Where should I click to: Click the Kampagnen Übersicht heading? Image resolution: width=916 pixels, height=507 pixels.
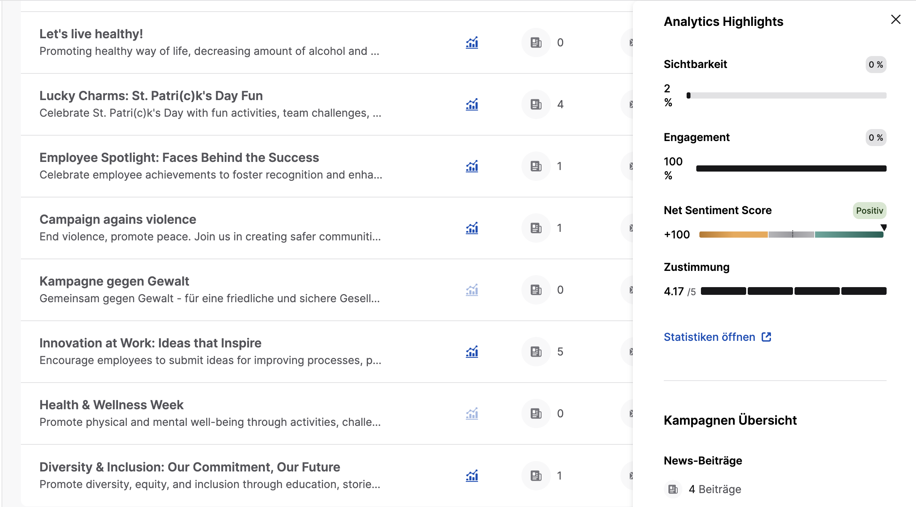pyautogui.click(x=730, y=420)
